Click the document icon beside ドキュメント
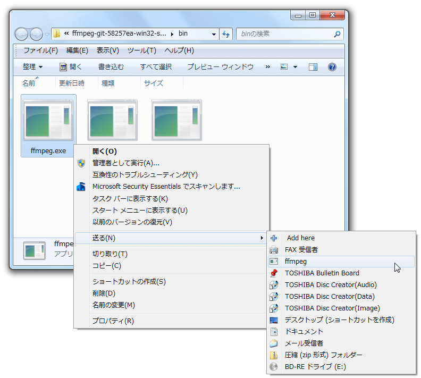The height and width of the screenshot is (378, 421). [274, 332]
